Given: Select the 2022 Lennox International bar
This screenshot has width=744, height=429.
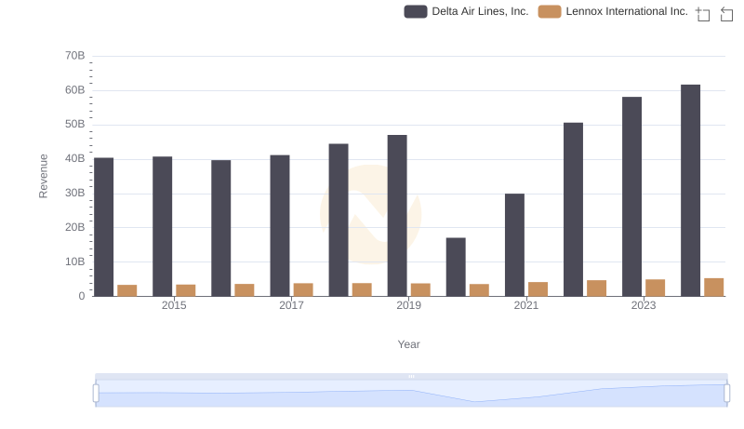Looking at the screenshot, I should 596,288.
